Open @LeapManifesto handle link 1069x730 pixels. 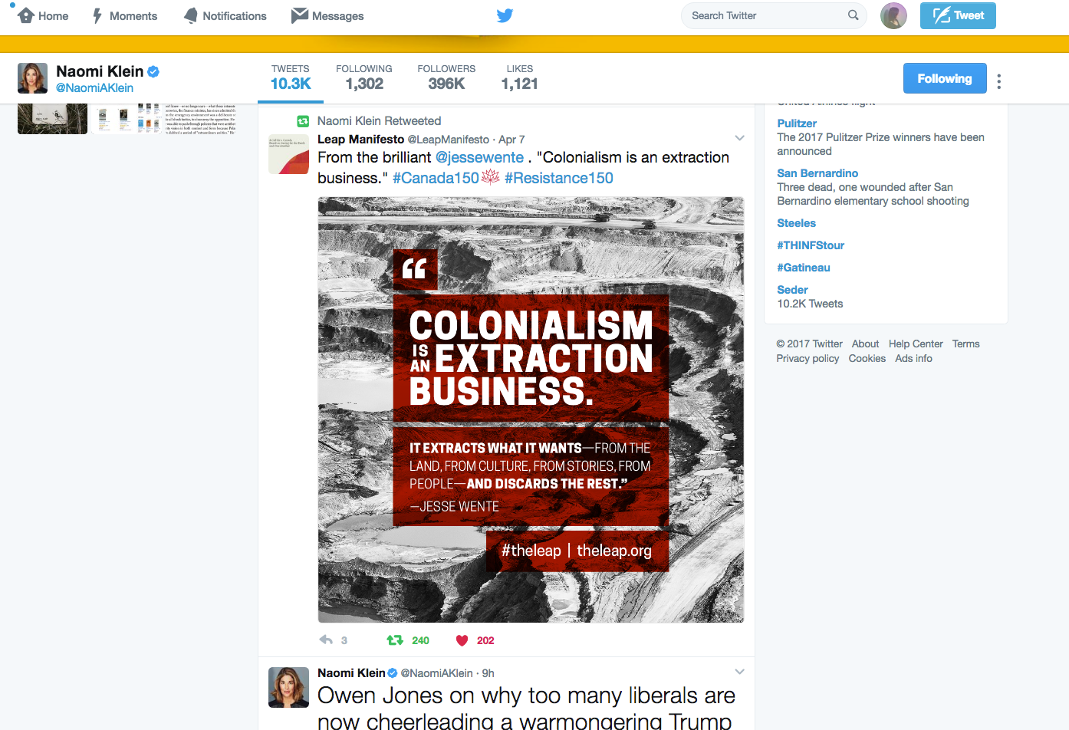click(x=449, y=140)
